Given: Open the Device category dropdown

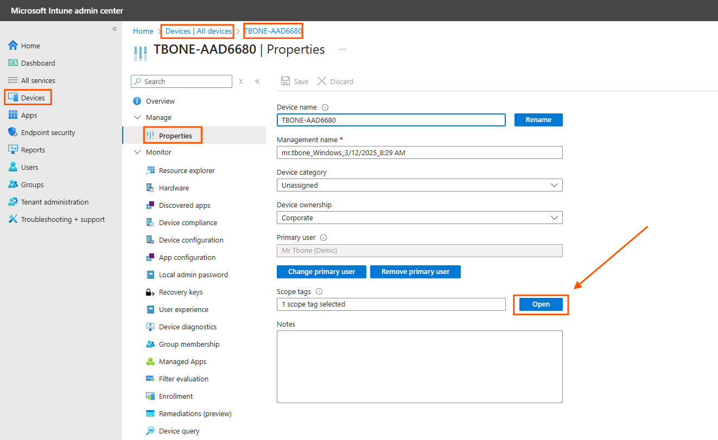Looking at the screenshot, I should click(554, 185).
